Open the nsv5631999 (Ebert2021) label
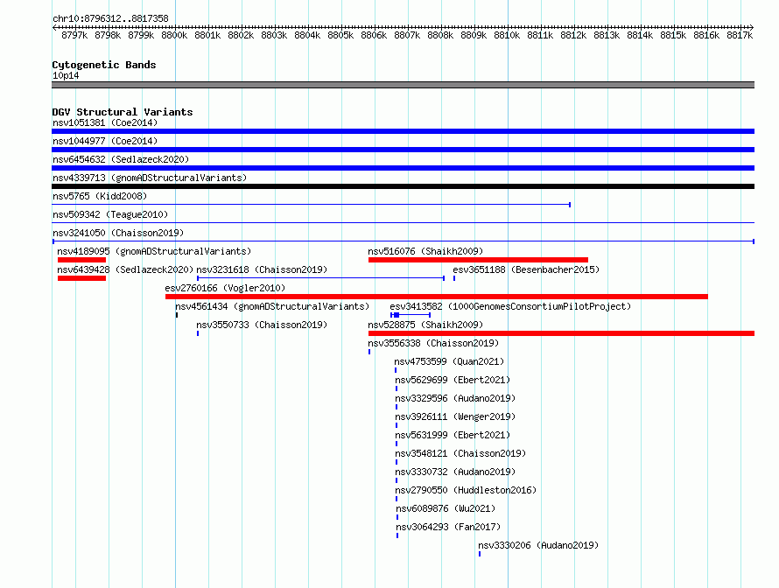Image resolution: width=779 pixels, height=588 pixels. coord(453,435)
